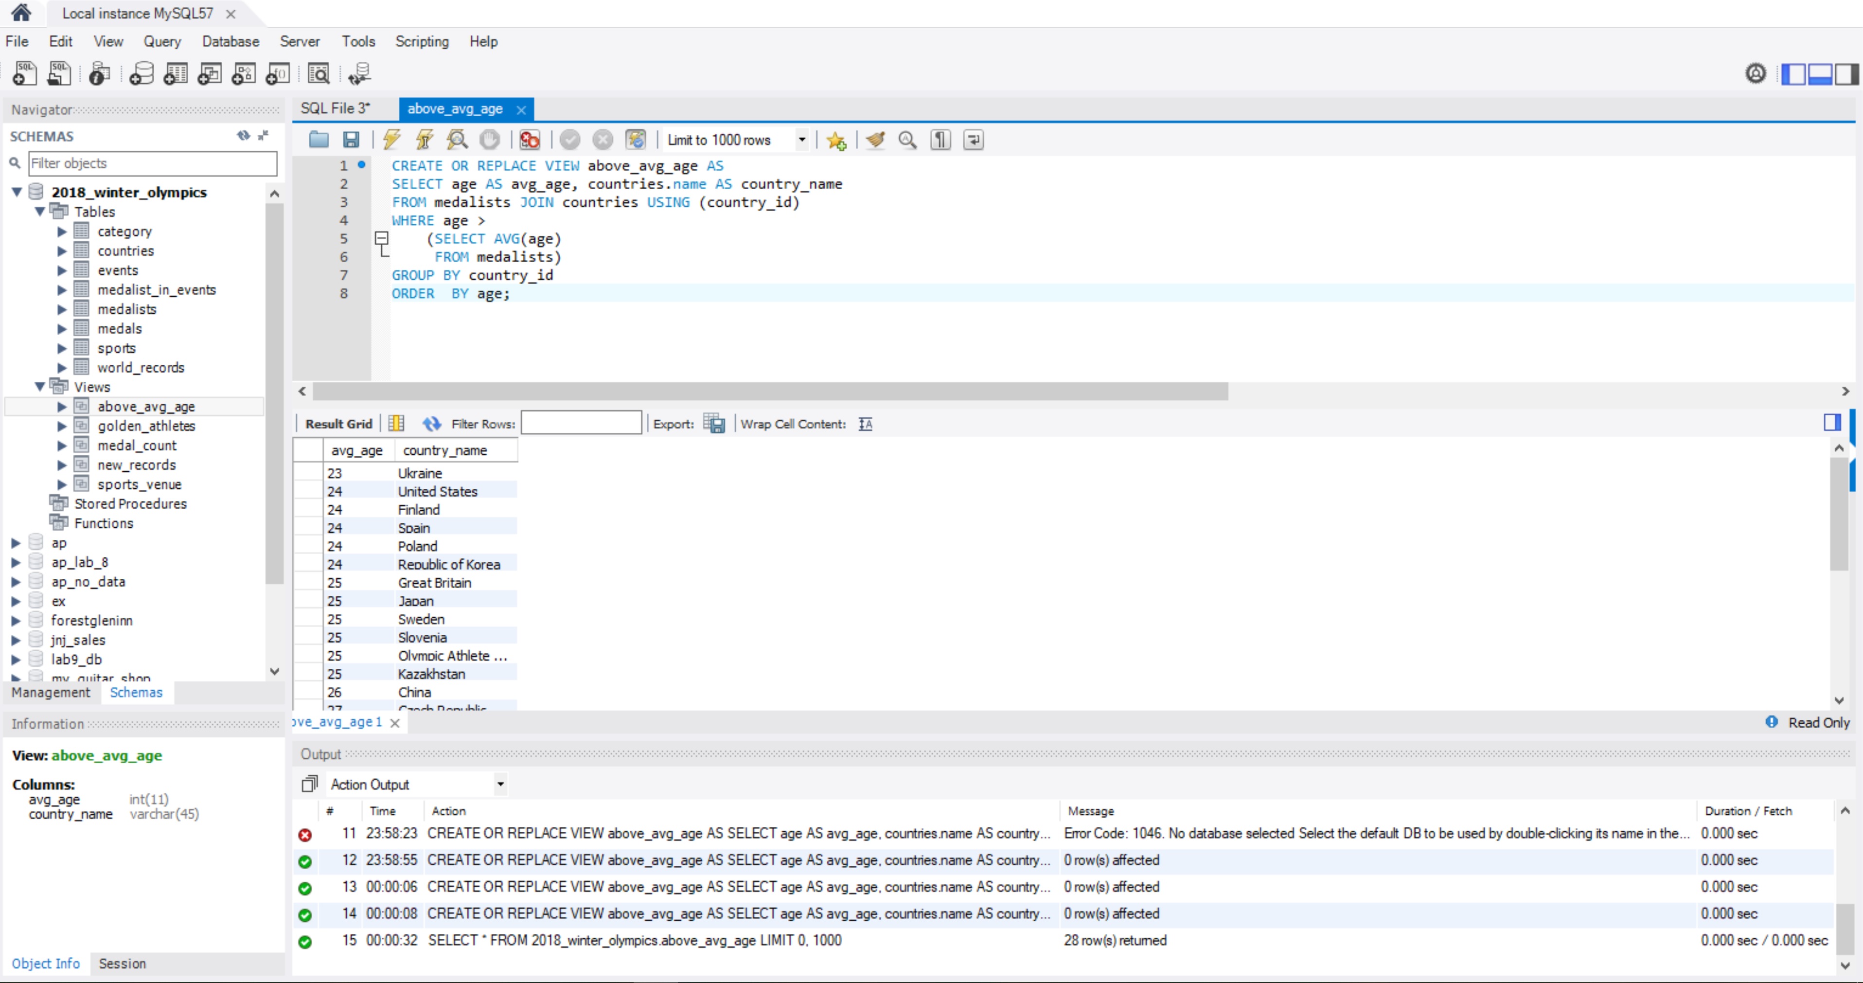Expand the medalists table in the navigator
This screenshot has height=983, width=1863.
(61, 308)
